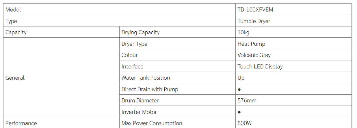Select the Performance category cell

pyautogui.click(x=21, y=123)
